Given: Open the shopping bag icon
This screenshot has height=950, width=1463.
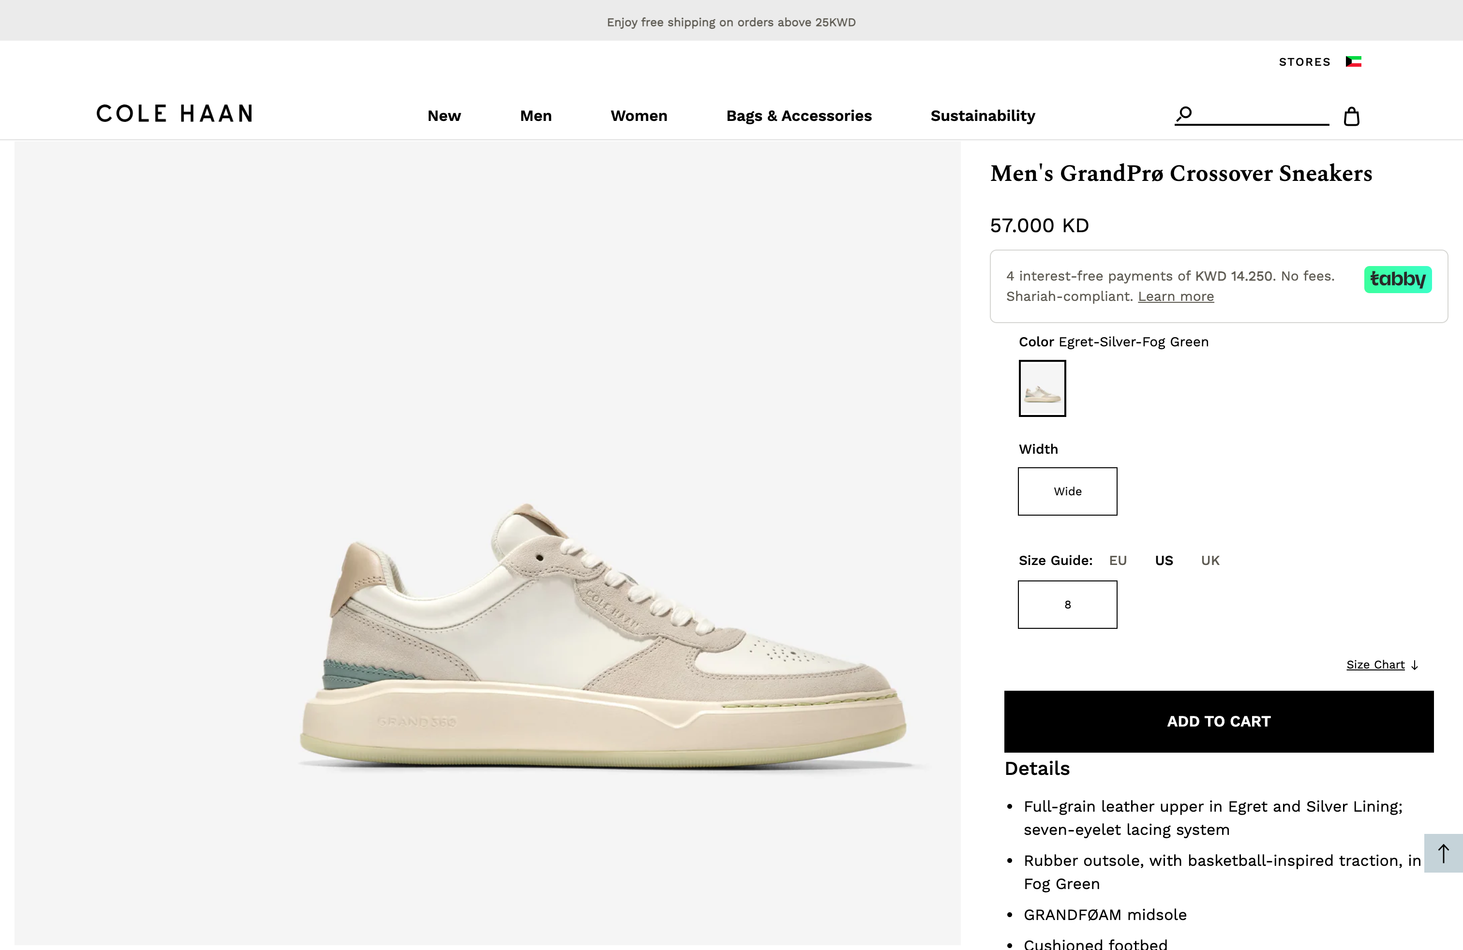Looking at the screenshot, I should coord(1351,116).
